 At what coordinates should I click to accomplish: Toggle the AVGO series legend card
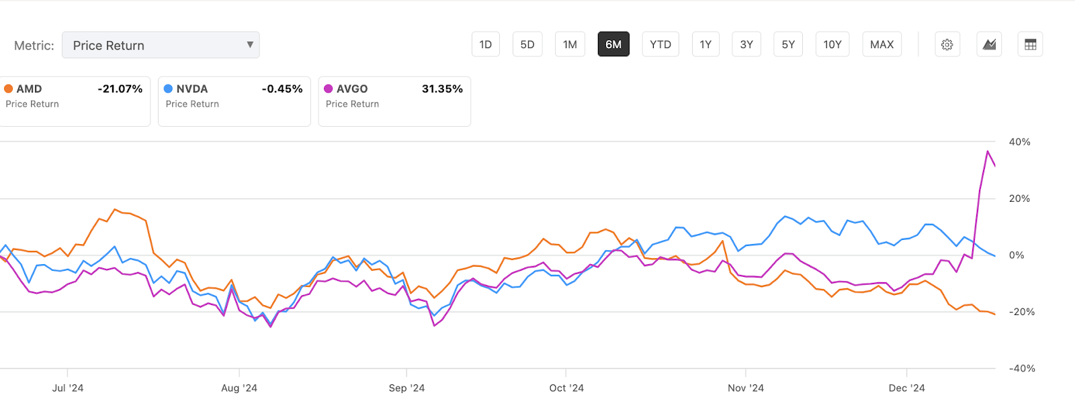394,101
